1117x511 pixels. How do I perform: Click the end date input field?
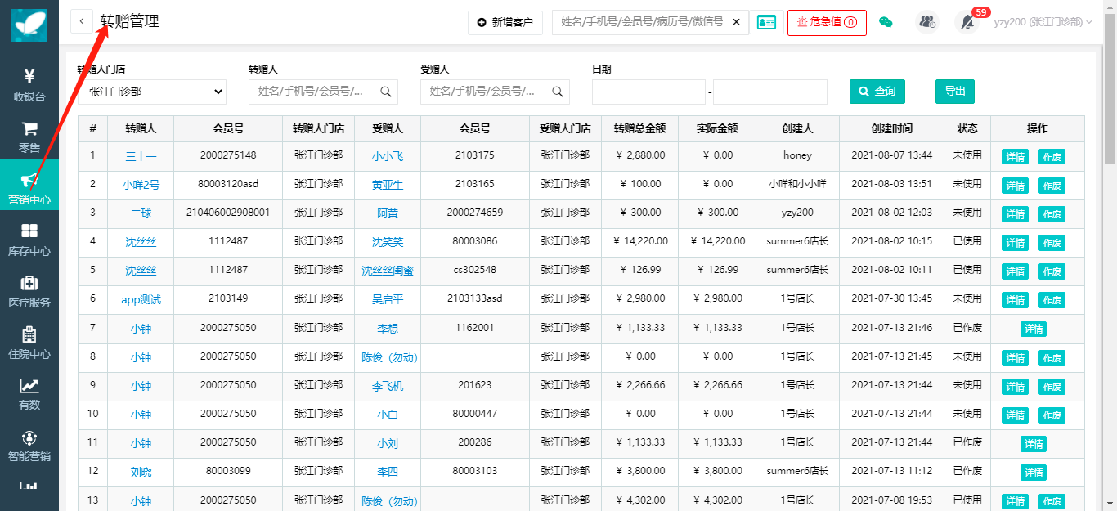[x=770, y=92]
